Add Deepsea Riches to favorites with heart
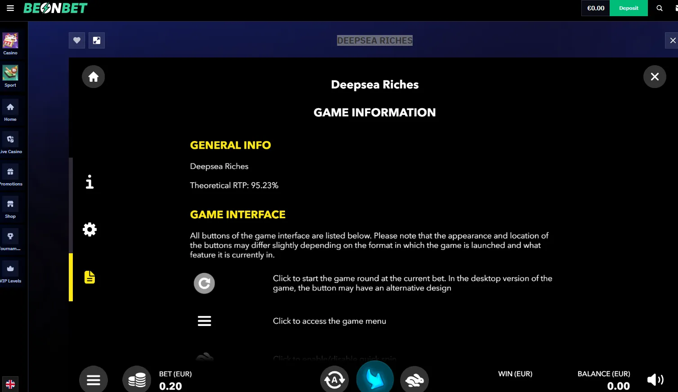Viewport: 678px width, 392px height. 77,40
